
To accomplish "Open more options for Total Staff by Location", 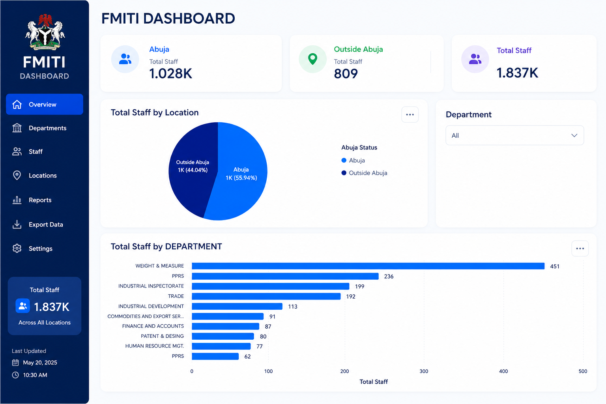I will point(410,114).
